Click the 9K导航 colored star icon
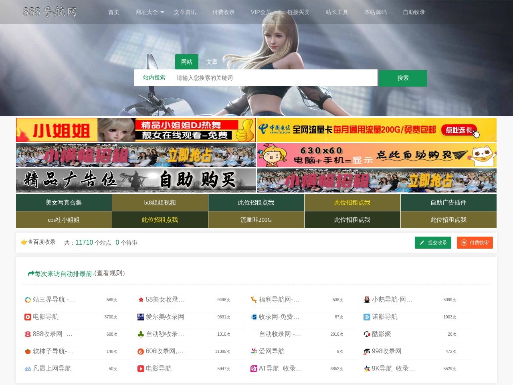Screen dimensions: 513x385 pos(367,369)
